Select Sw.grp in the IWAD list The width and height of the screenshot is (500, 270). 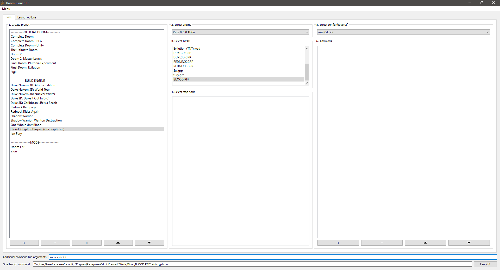pos(238,71)
